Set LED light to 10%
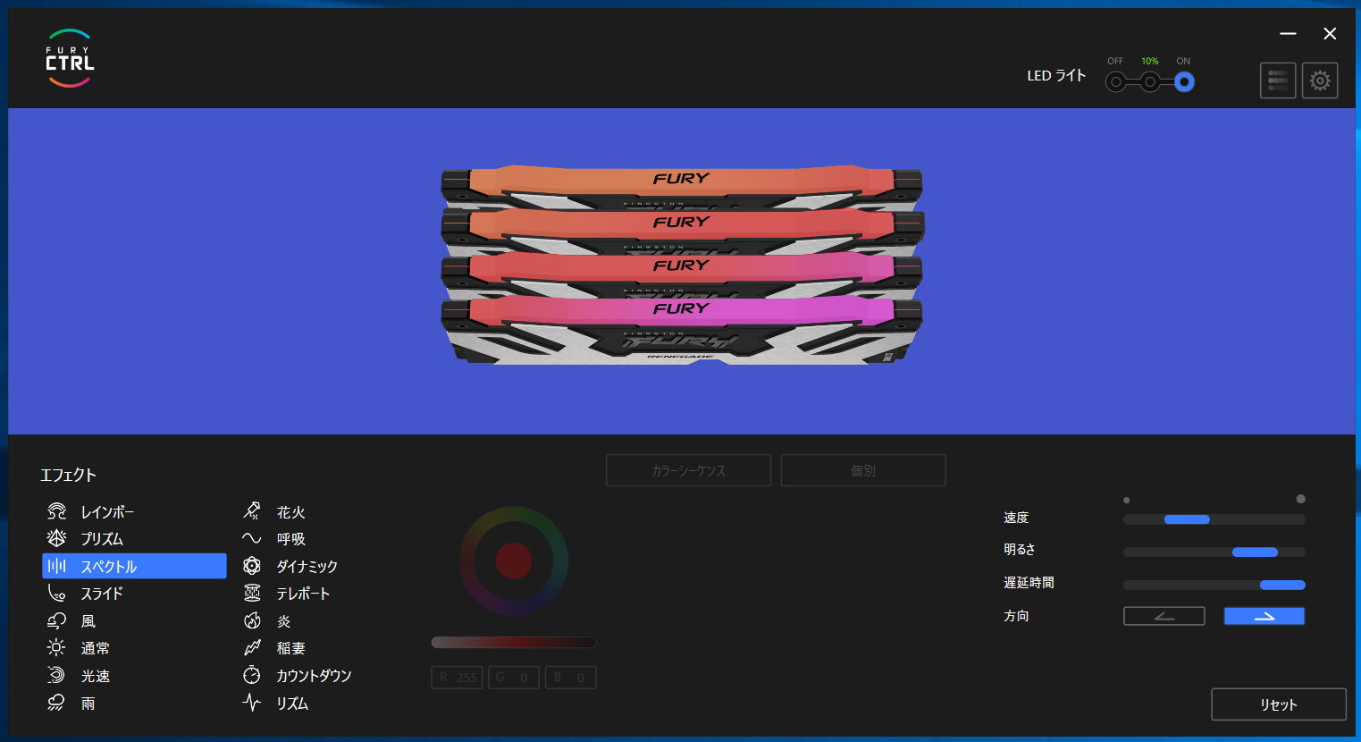The image size is (1361, 742). click(x=1150, y=82)
